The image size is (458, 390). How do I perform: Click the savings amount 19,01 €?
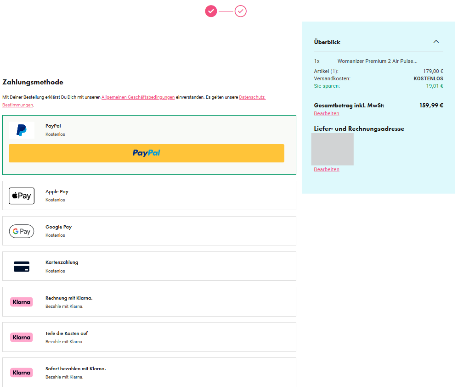point(434,86)
